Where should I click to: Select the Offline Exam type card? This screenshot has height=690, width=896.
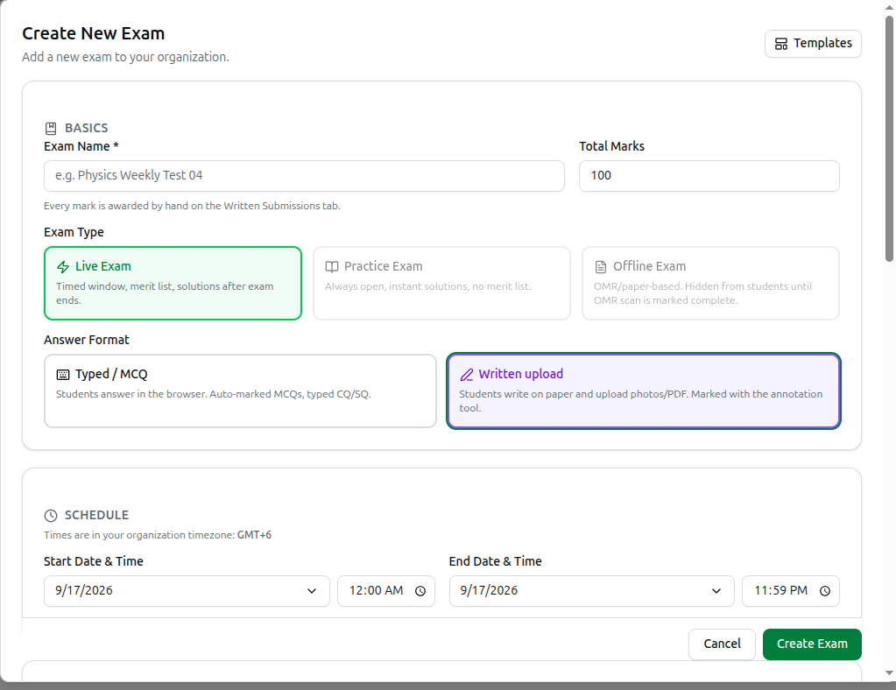coord(710,284)
